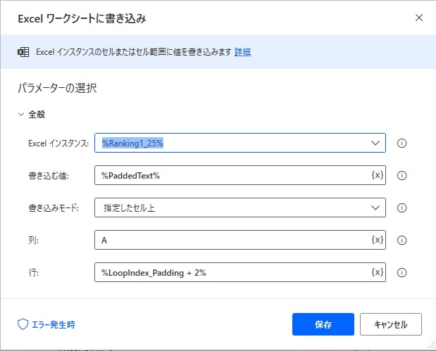The image size is (436, 351).
Task: Click info icon beside 書き込みモード dropdown
Action: pyautogui.click(x=401, y=208)
